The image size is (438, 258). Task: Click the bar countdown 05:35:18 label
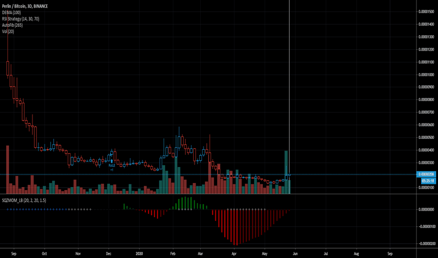pyautogui.click(x=428, y=181)
